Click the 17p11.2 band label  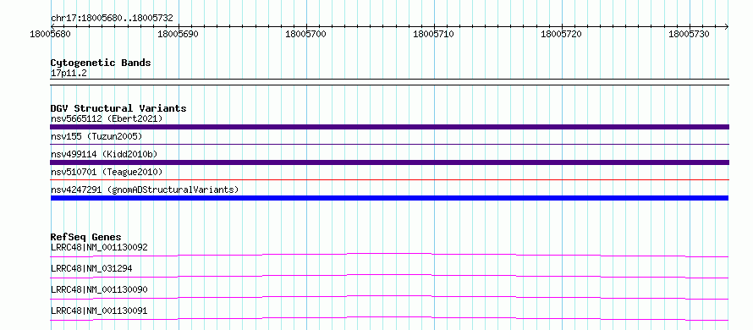[x=69, y=74]
